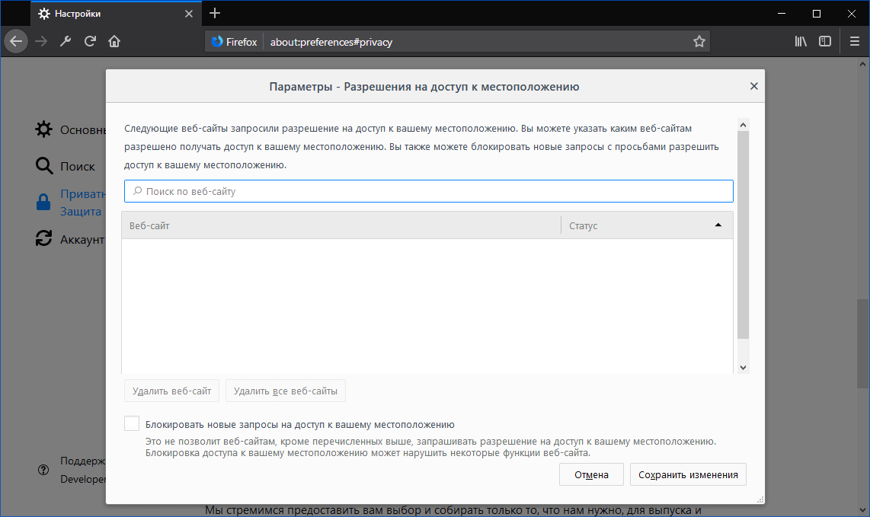Sort sites by Статус column arrow
The height and width of the screenshot is (517, 870).
pos(717,225)
